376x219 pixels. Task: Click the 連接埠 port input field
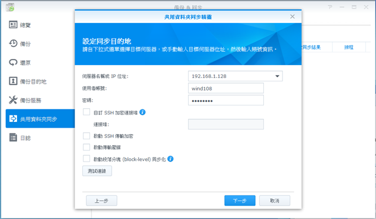(226, 124)
